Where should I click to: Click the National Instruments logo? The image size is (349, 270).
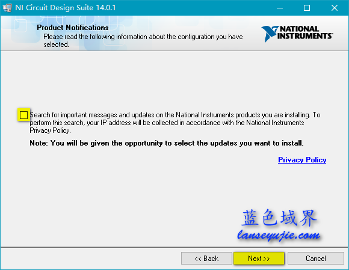pyautogui.click(x=297, y=33)
